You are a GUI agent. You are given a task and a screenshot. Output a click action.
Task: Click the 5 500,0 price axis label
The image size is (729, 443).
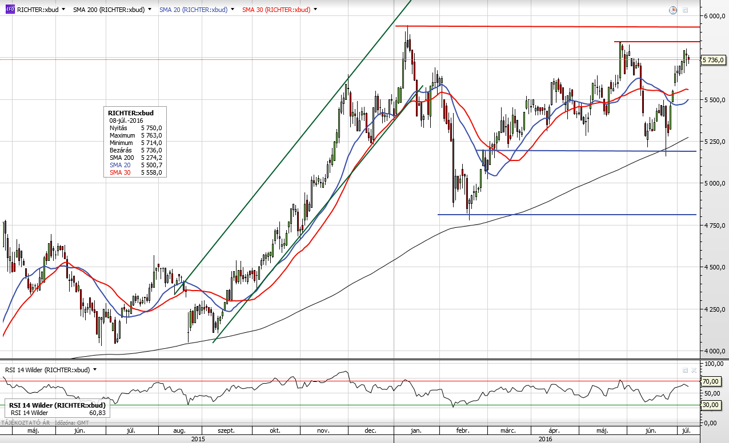point(714,100)
